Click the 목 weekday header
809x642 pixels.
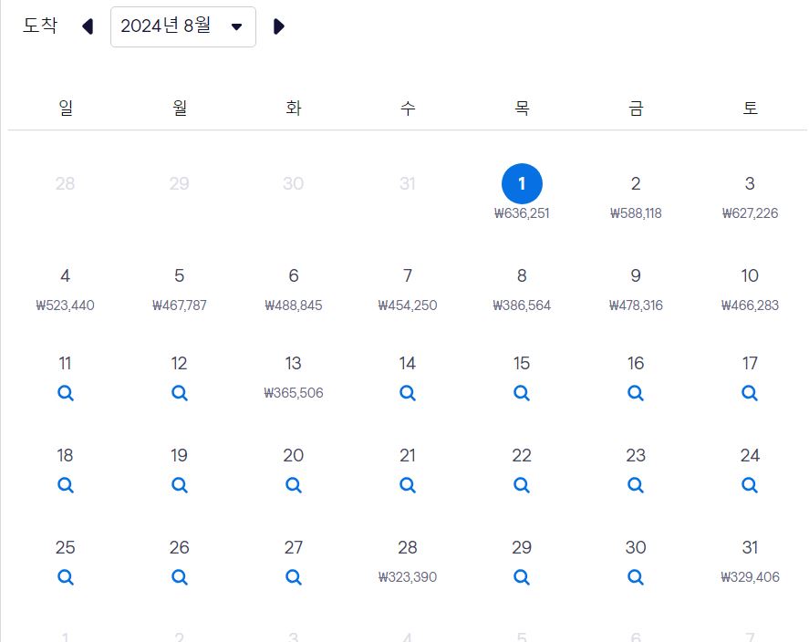tap(522, 108)
